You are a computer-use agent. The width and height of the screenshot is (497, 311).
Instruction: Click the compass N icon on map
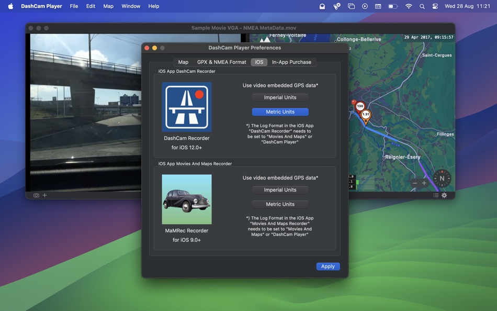(442, 179)
